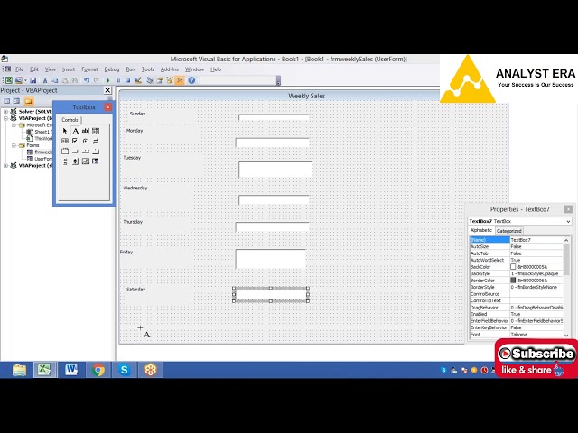Save the workbook with the floppy disk icon
578x433 pixels.
point(33,80)
